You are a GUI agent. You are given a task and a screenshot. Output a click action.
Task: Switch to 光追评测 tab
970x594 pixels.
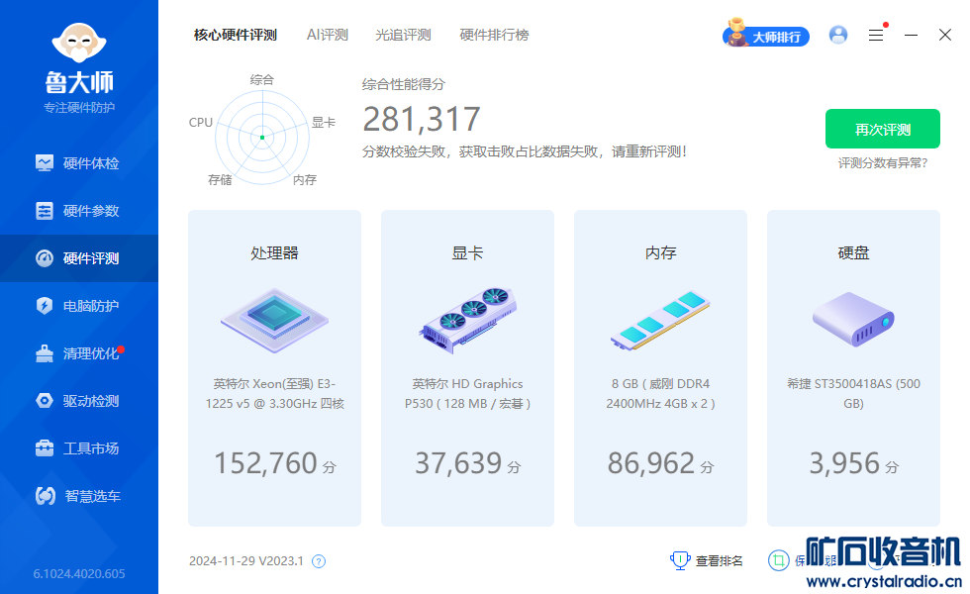(x=403, y=35)
